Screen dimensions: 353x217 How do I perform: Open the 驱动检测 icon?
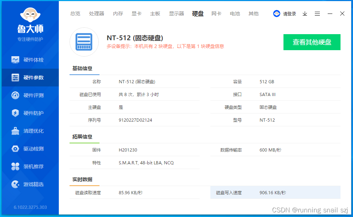(15, 149)
